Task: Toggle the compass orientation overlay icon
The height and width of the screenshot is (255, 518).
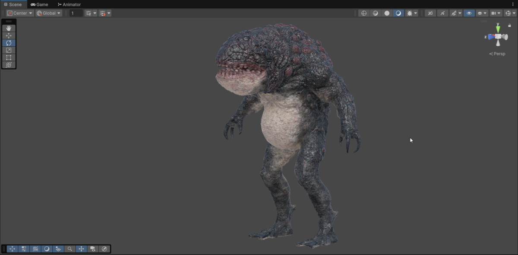Action: [104, 249]
